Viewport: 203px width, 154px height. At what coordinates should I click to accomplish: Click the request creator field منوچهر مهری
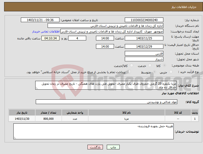(112, 31)
